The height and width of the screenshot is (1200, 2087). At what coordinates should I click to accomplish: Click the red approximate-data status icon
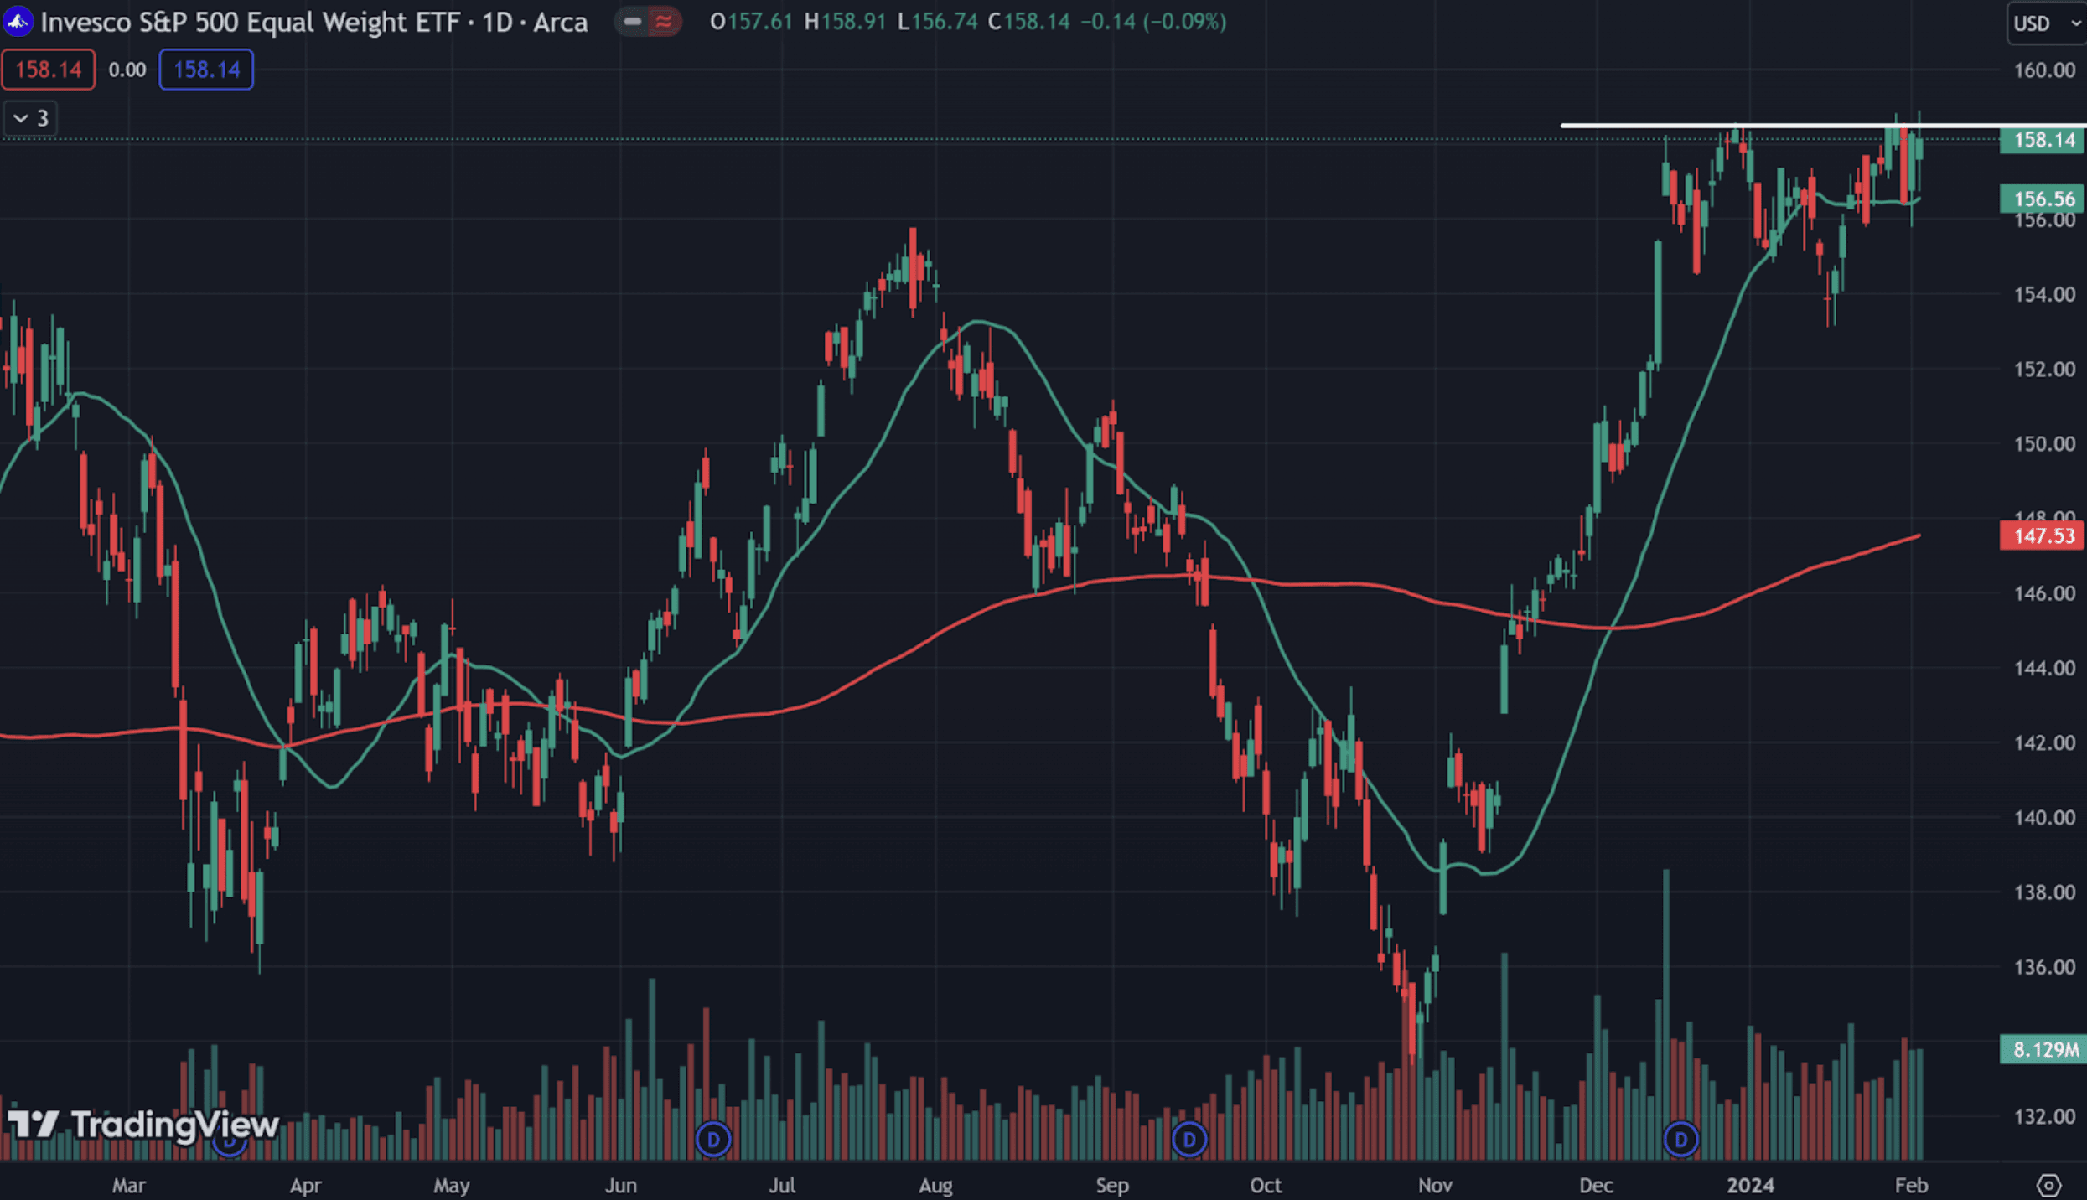[x=663, y=22]
